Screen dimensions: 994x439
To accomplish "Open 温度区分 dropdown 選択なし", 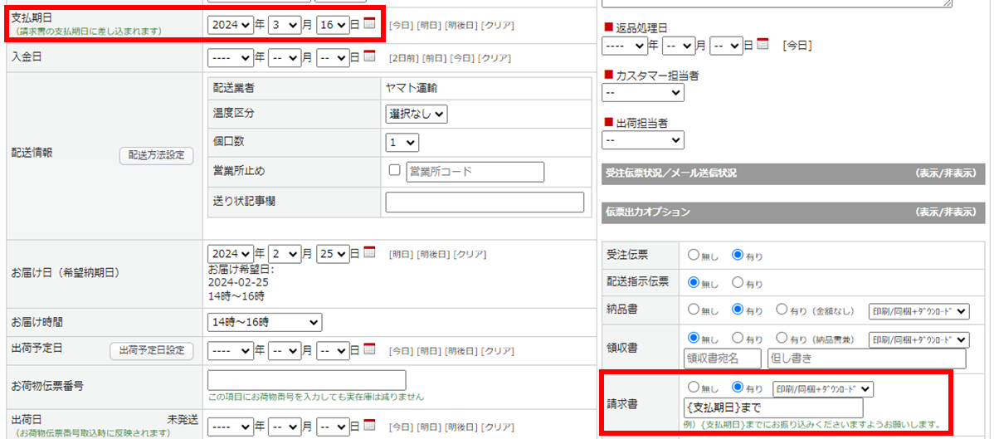I will (417, 114).
